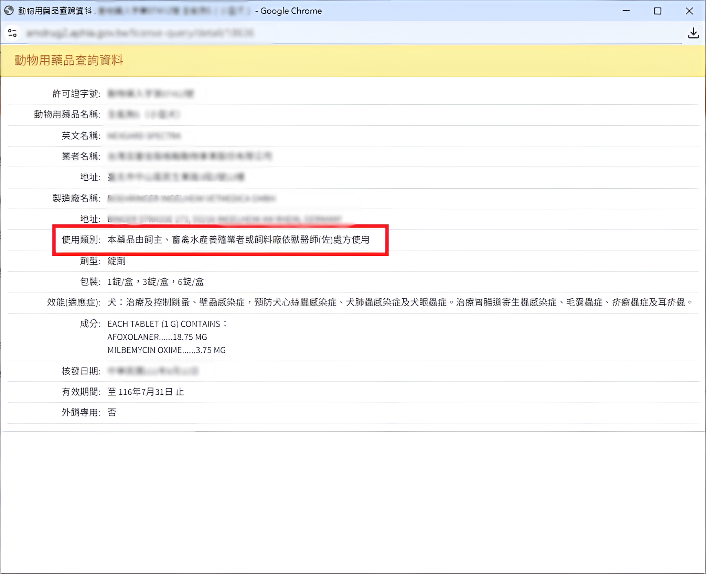706x574 pixels.
Task: Click the 外銷專用 value 否
Action: pyautogui.click(x=111, y=412)
